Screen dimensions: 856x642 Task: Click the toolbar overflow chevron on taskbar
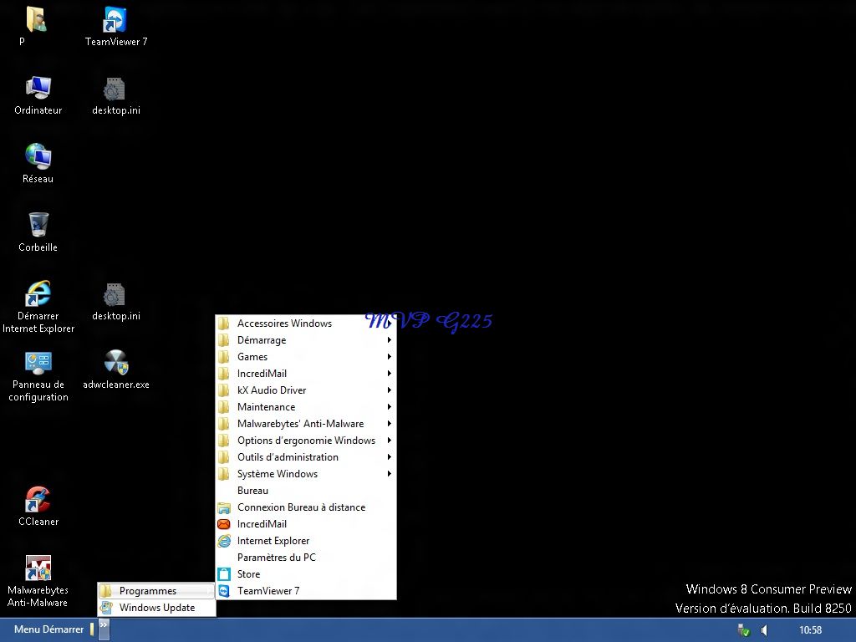(104, 624)
